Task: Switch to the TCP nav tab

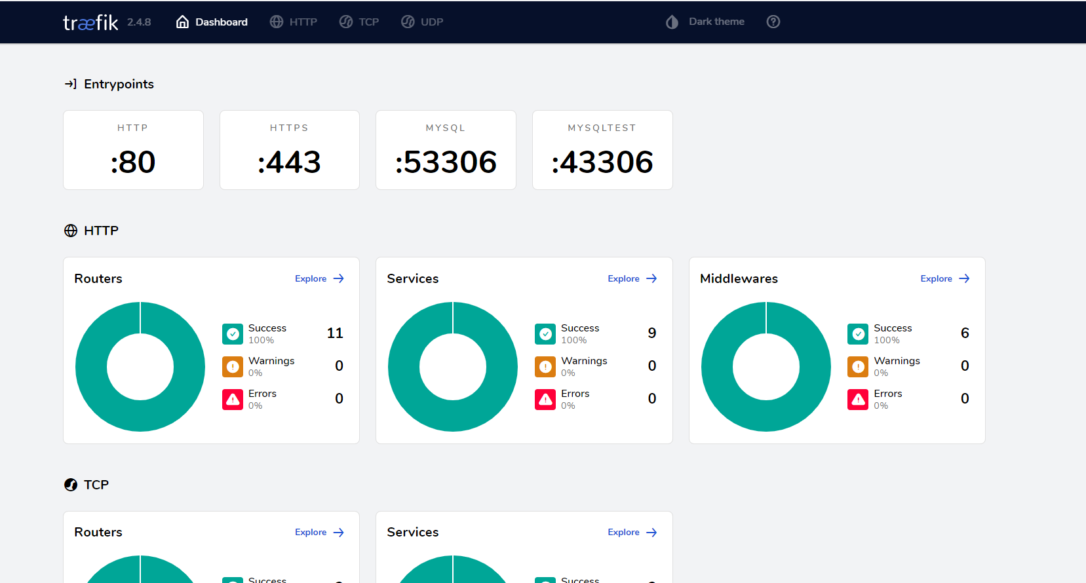Action: click(359, 22)
